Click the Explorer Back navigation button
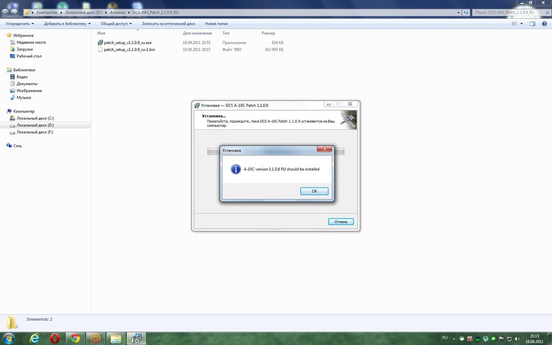552x345 pixels. 5,12
